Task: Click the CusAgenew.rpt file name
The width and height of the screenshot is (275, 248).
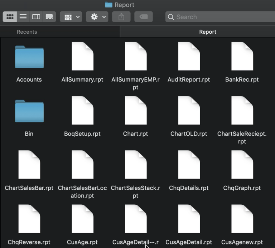Action: point(242,242)
